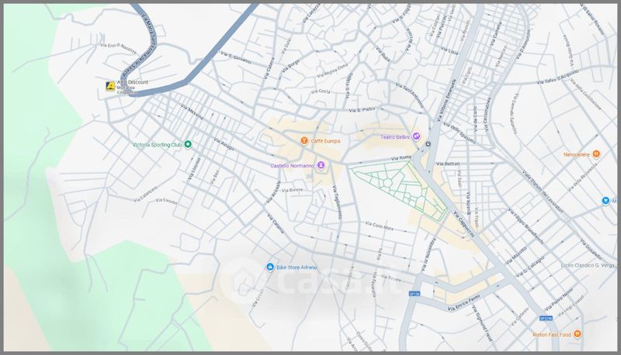
Task: Click the green public garden park area
Action: tap(396, 186)
